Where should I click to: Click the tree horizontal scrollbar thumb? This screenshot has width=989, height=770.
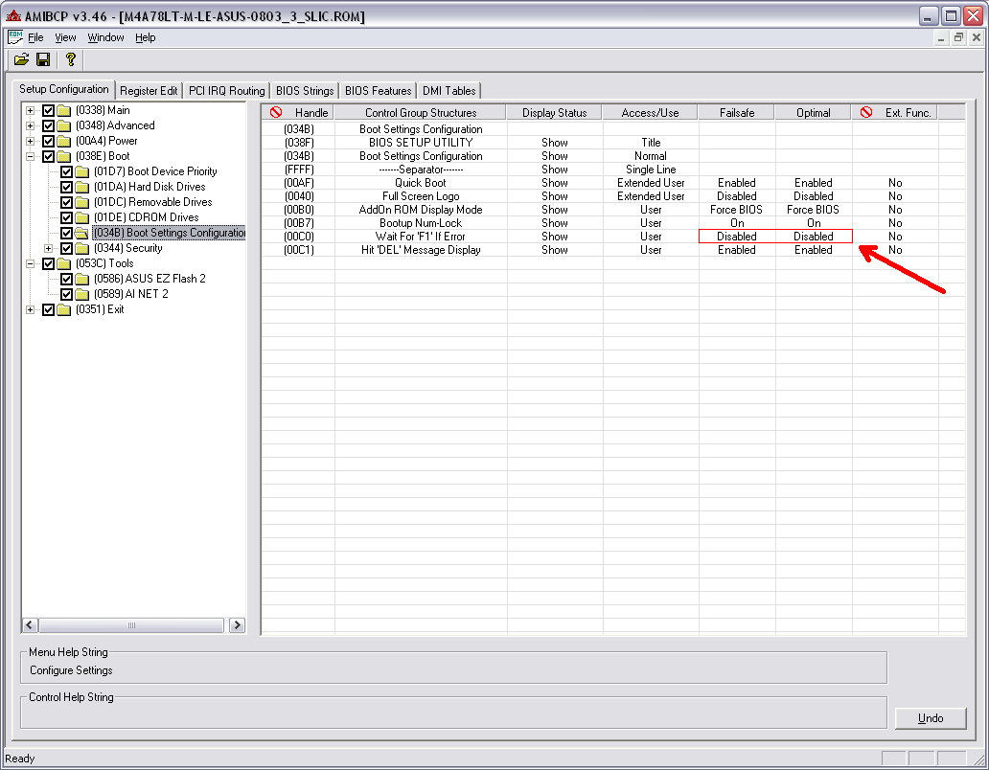pyautogui.click(x=131, y=625)
